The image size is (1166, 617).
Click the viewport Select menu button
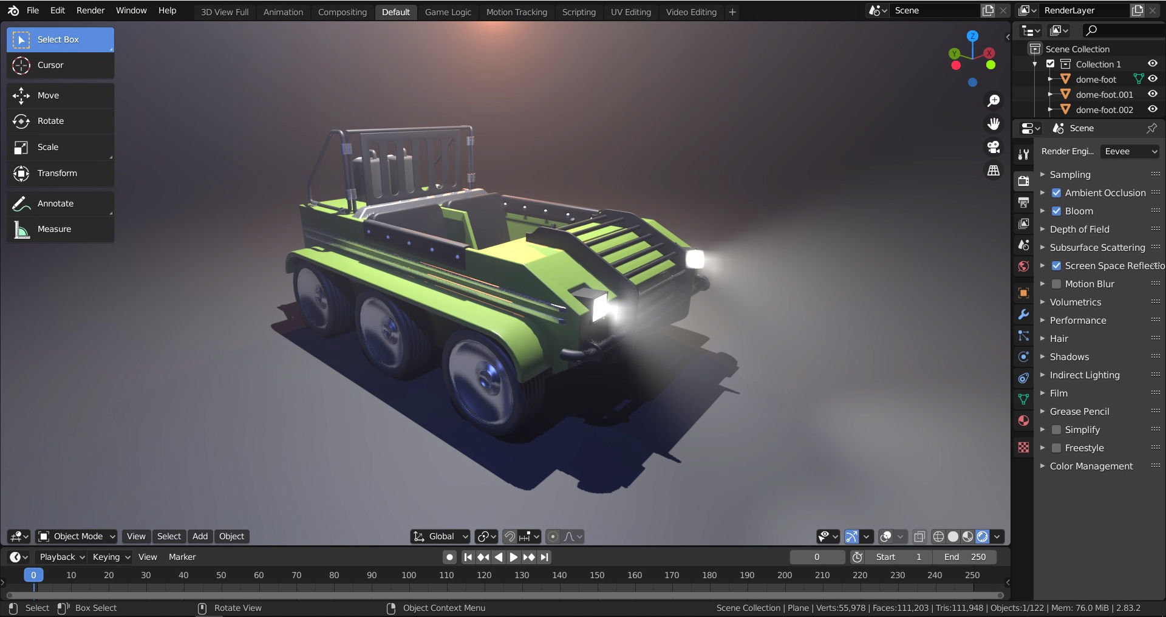coord(169,536)
